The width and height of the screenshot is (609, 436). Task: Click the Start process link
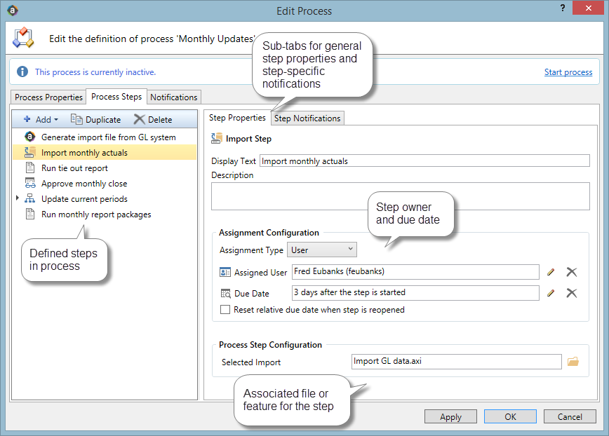pyautogui.click(x=568, y=72)
